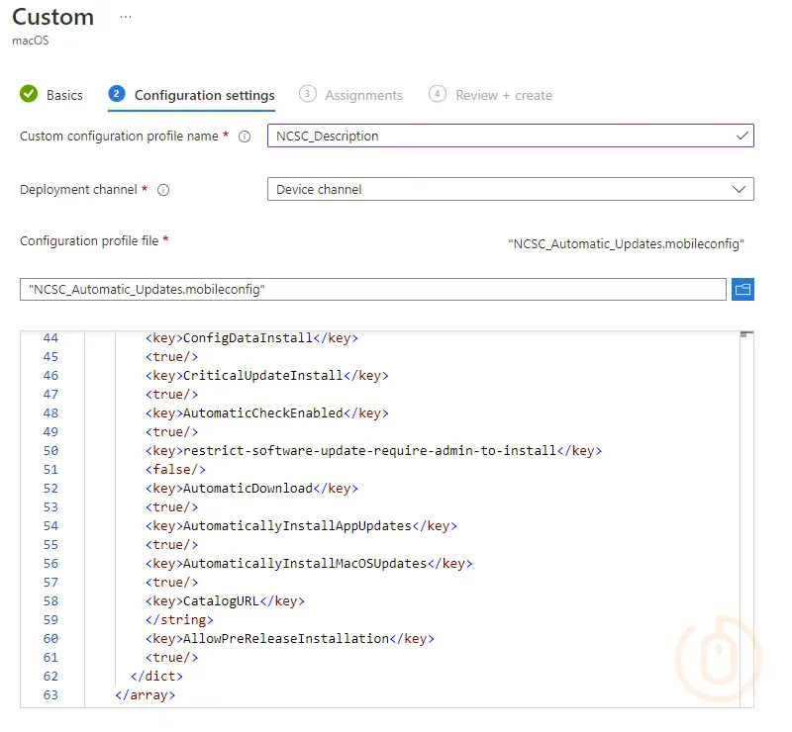Click the green checkmark on Basics step

point(29,95)
